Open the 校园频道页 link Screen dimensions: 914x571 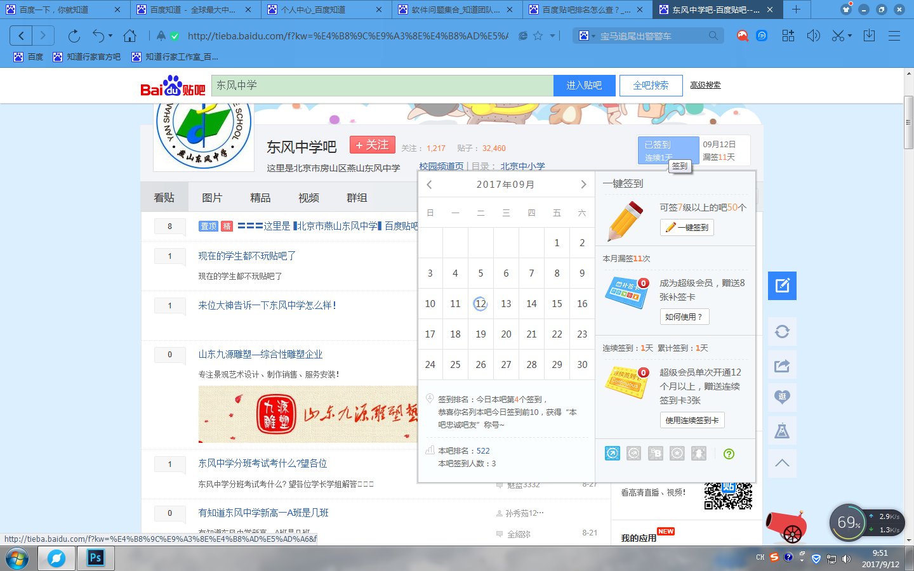[440, 166]
